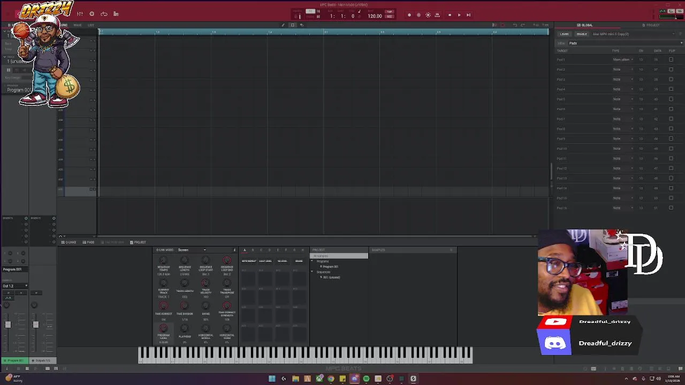Switch to the Global MIDI learn tab
685x385 pixels.
584,25
